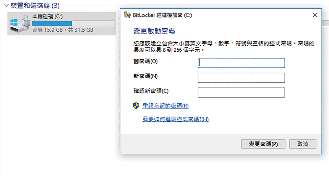Click the 變更密碼(P) button

263,144
